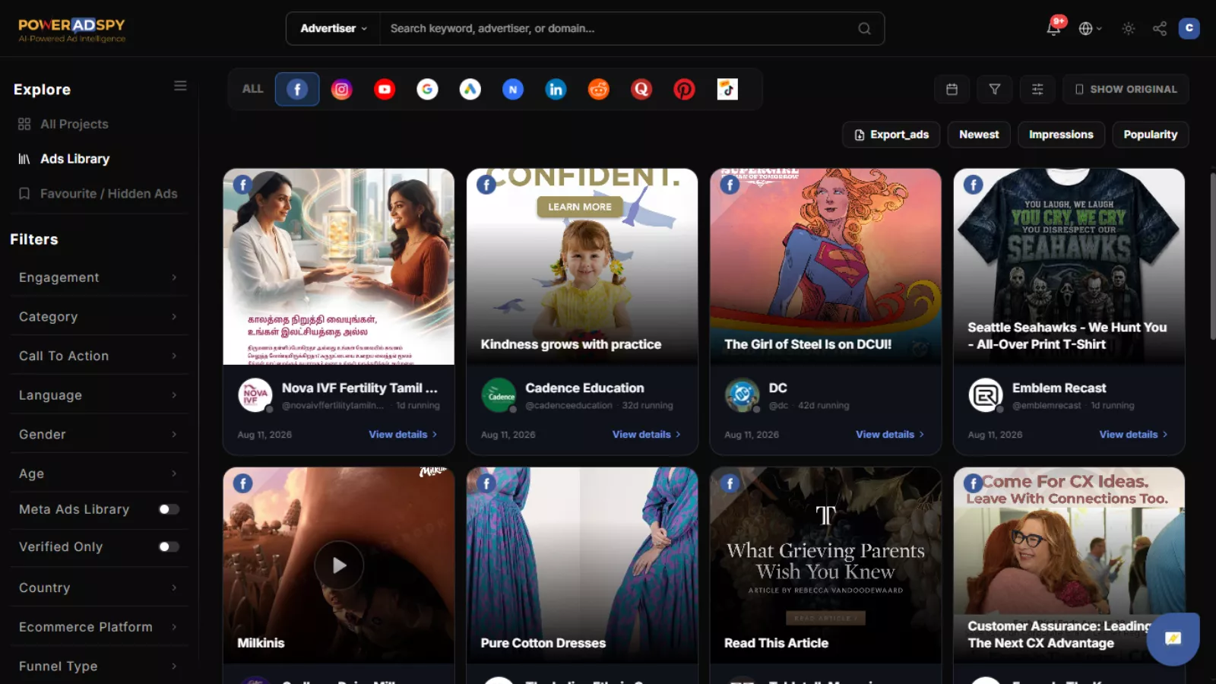Select the Pinterest platform filter icon
Viewport: 1216px width, 684px height.
point(684,90)
